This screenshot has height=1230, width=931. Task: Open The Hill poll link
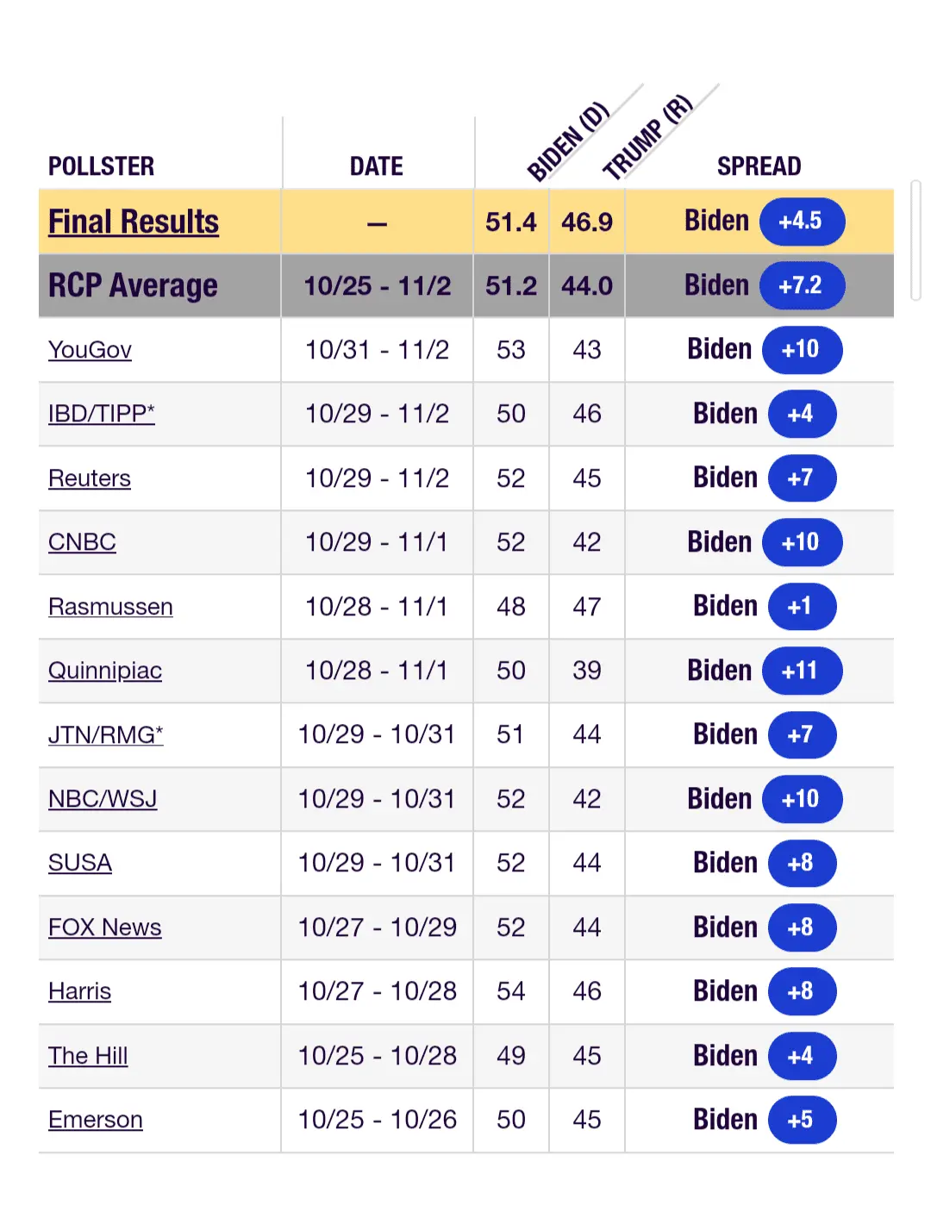point(88,1056)
